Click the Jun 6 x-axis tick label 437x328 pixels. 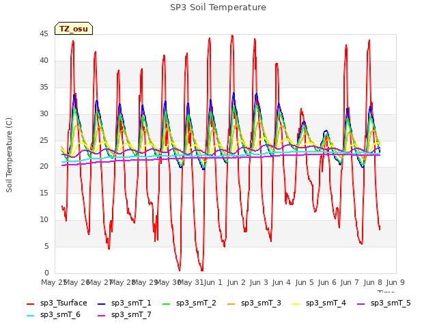click(x=327, y=282)
